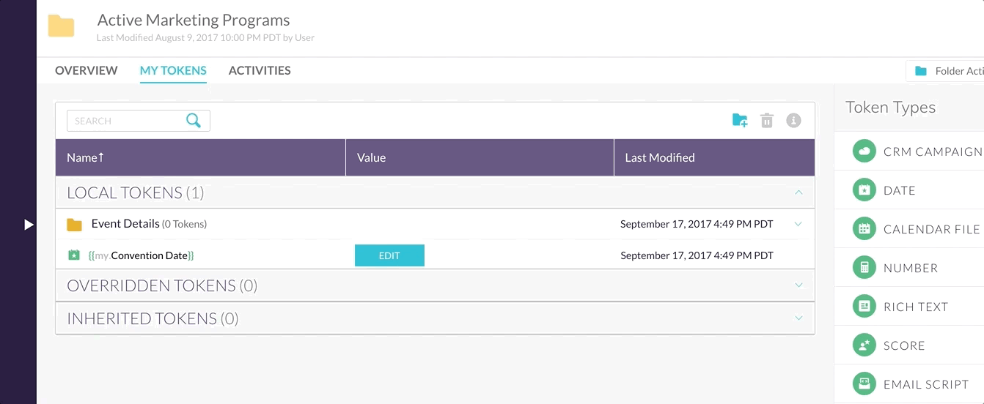Expand the Event Details folder chevron
The image size is (984, 404).
tap(798, 224)
